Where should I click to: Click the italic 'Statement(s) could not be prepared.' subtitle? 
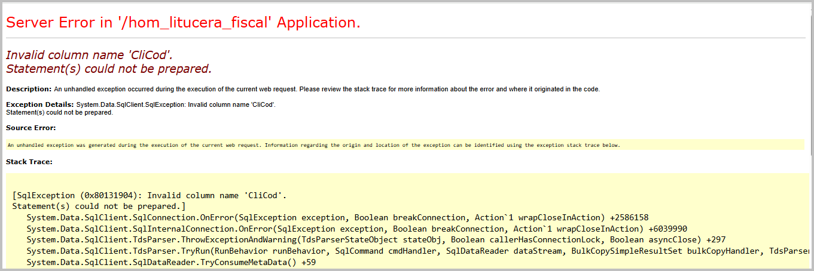109,69
